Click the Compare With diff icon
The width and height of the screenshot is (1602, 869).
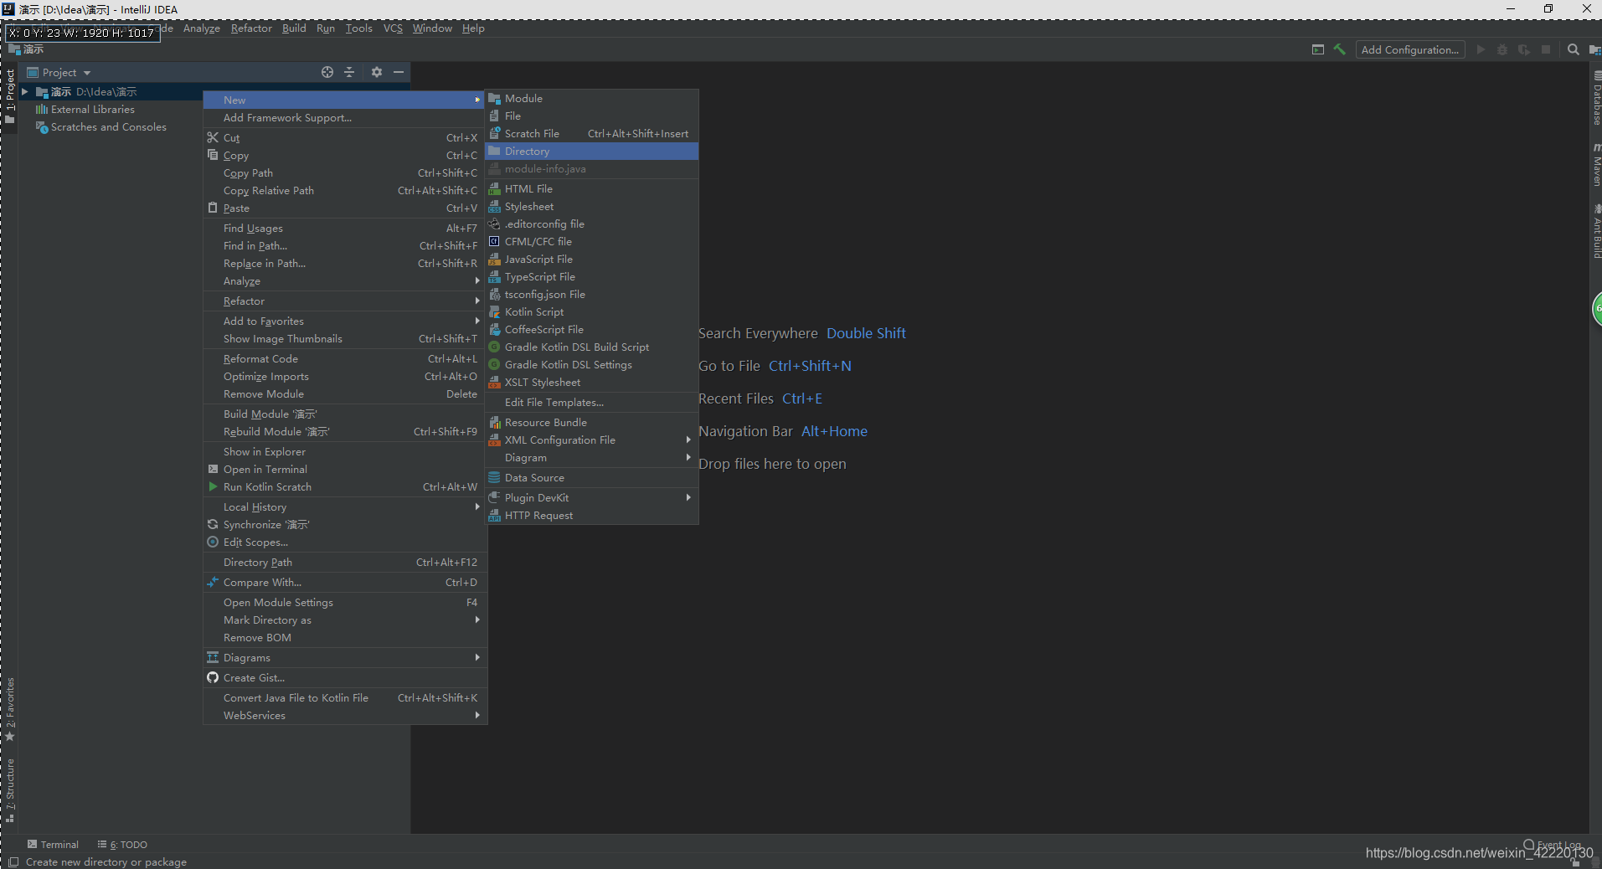[x=213, y=582]
